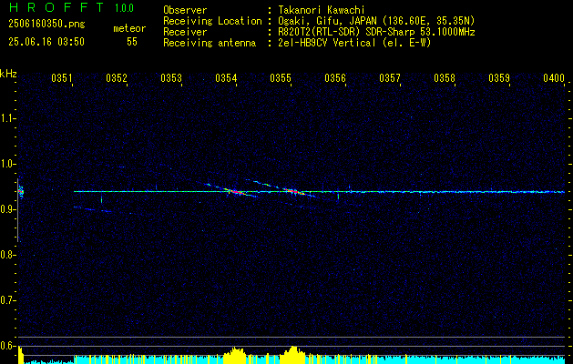Click the 0353 time marker
This screenshot has width=573, height=364.
[x=171, y=78]
